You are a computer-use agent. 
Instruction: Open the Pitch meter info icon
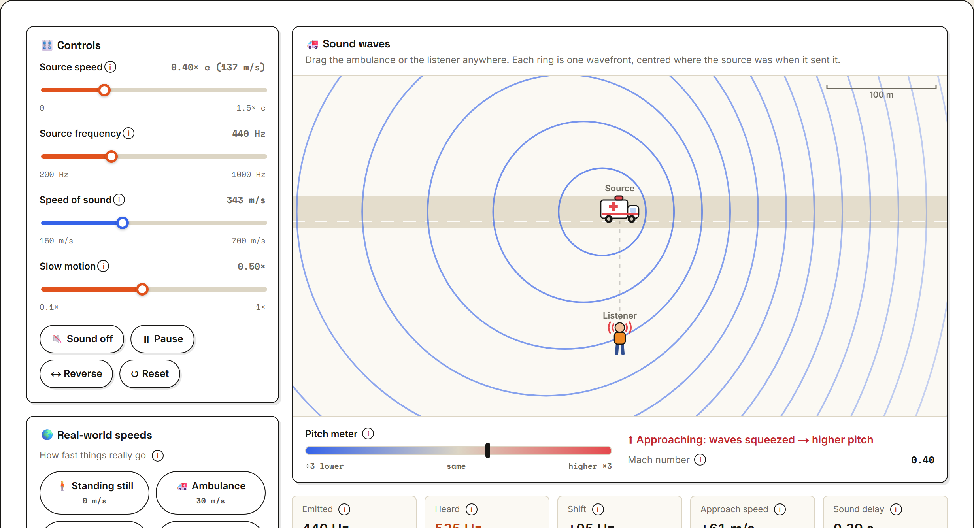pos(368,434)
